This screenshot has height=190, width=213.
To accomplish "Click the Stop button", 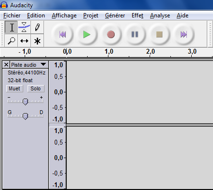I will pos(159,34).
